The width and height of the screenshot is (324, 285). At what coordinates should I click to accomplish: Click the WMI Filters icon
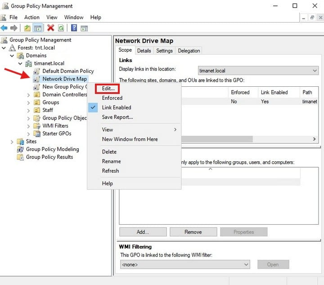tap(37, 126)
